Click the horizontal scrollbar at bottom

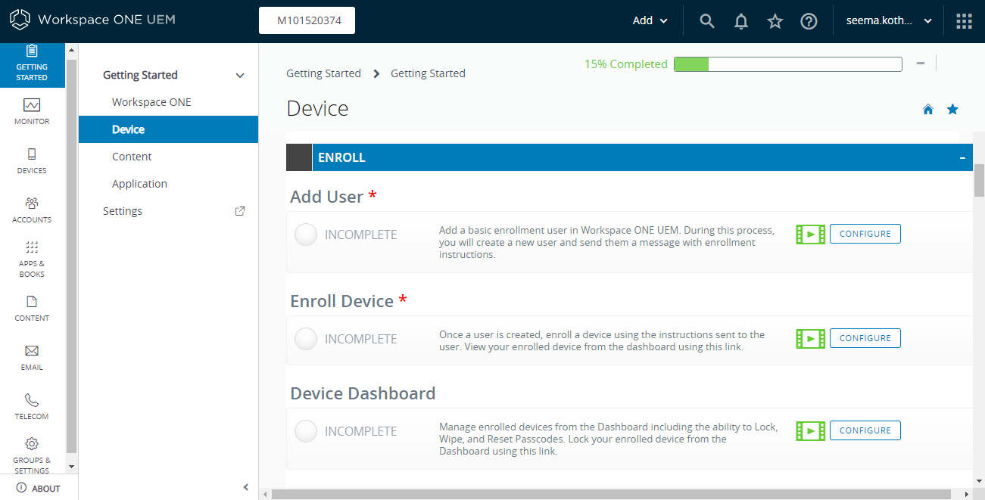[x=609, y=494]
